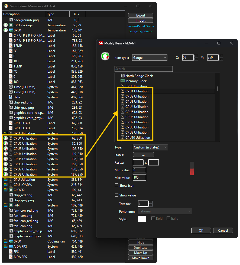Click the monitor icon of AIDA FPS System row

(11, 247)
